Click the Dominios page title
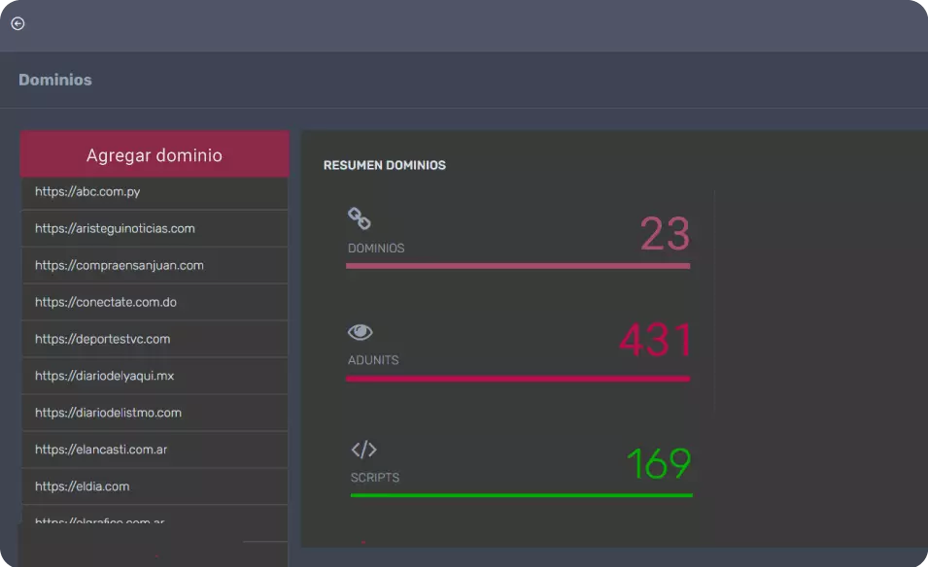Screen dimensions: 928x567 (55, 80)
